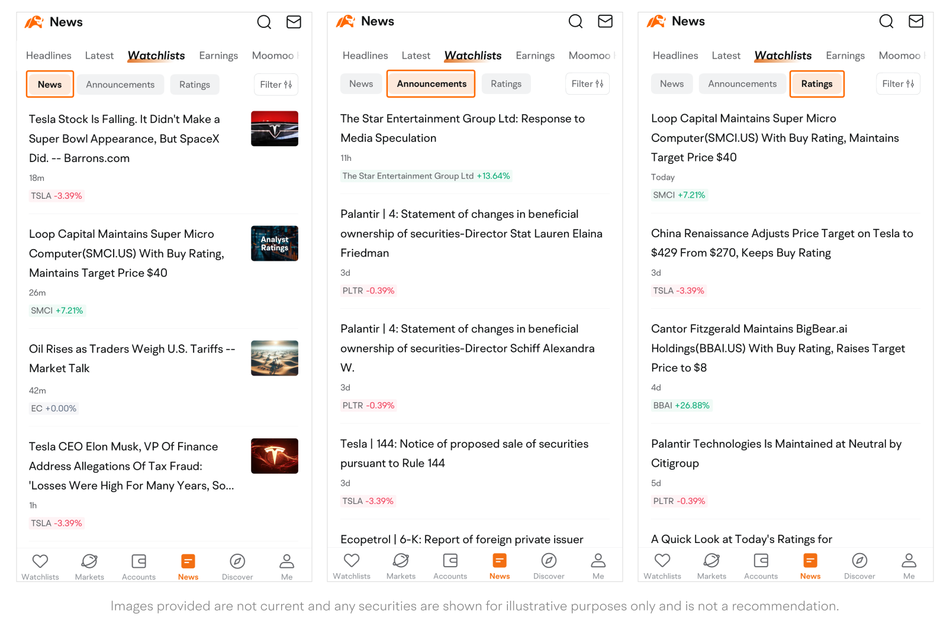
Task: Open Discover compass icon in the middle screen
Action: (x=549, y=561)
